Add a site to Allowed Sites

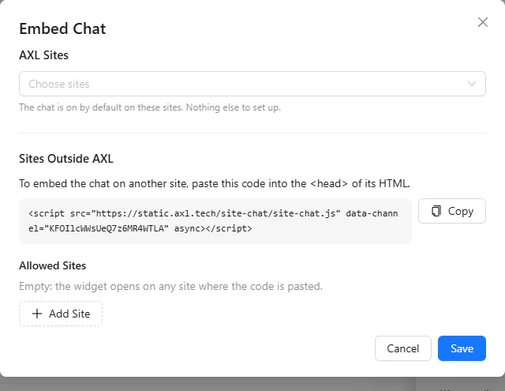[61, 314]
